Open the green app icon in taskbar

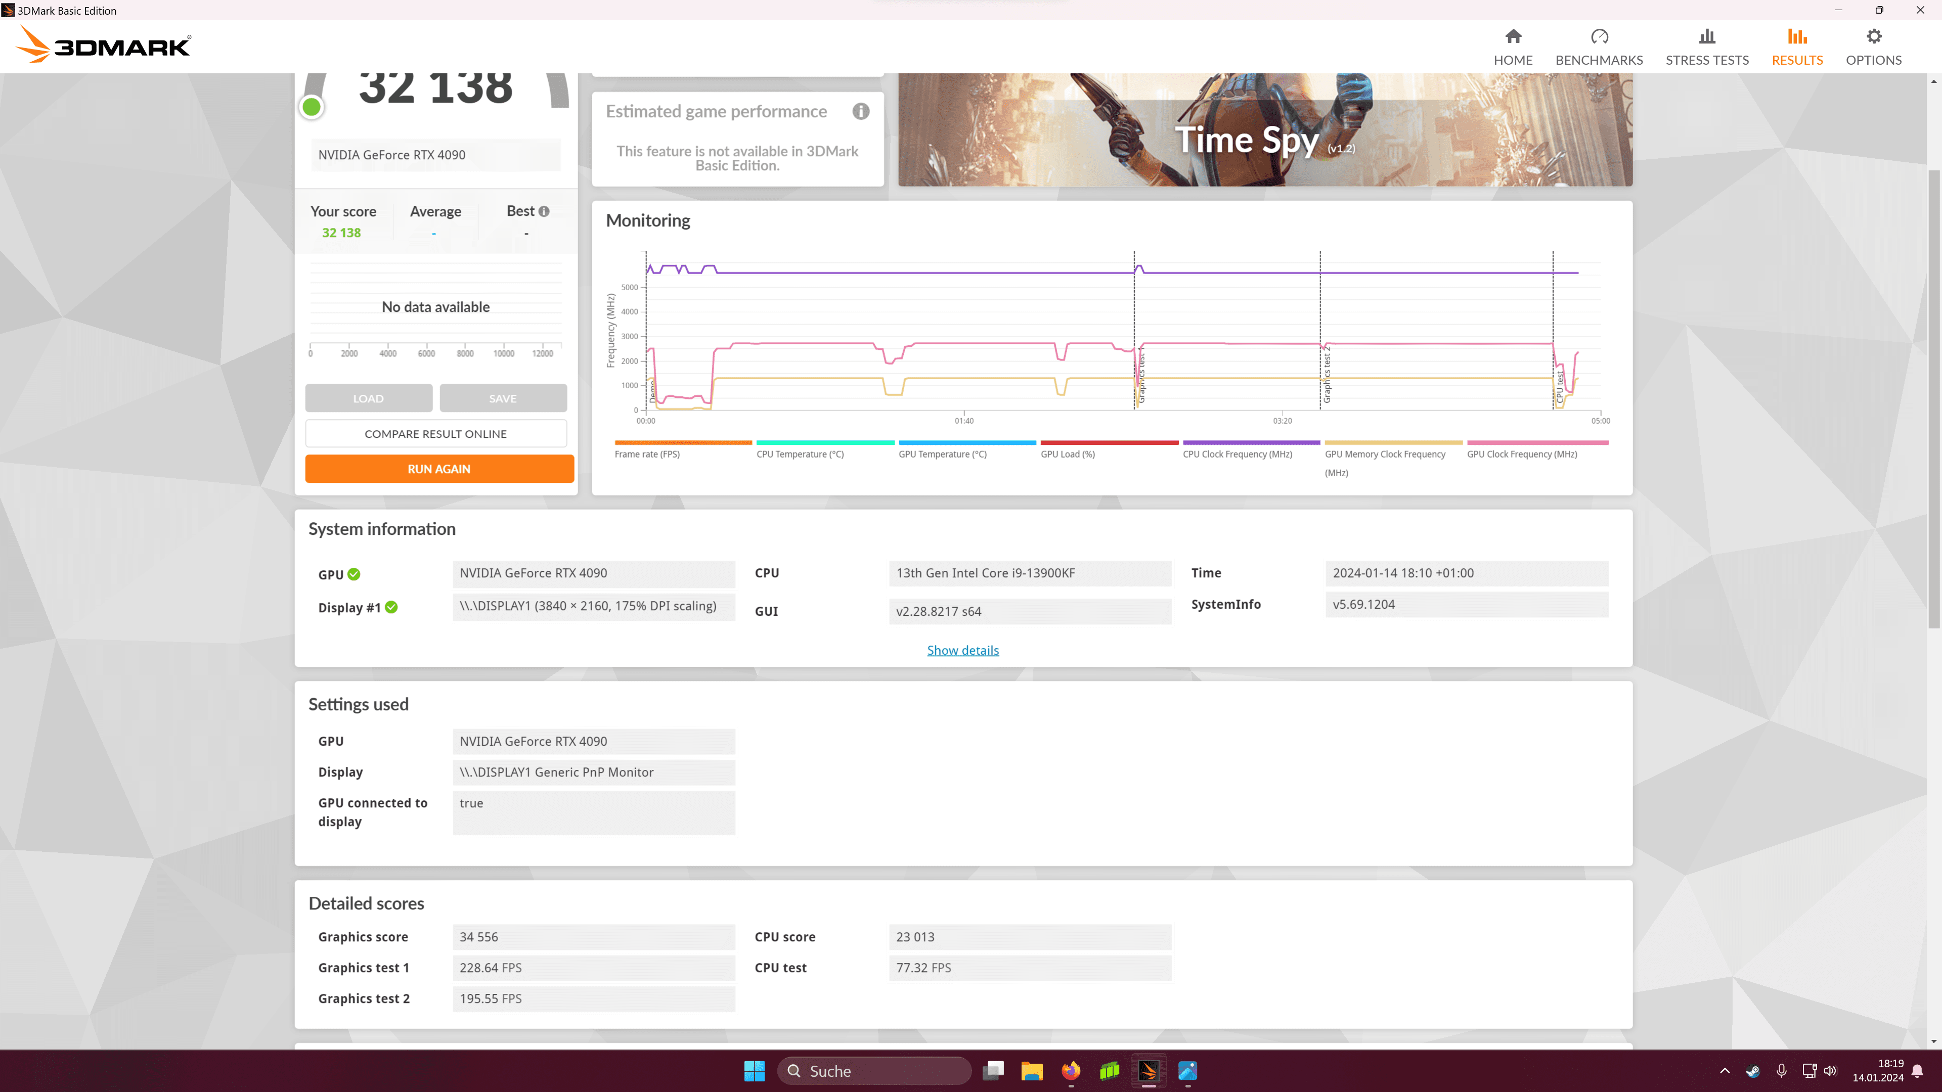tap(1110, 1071)
